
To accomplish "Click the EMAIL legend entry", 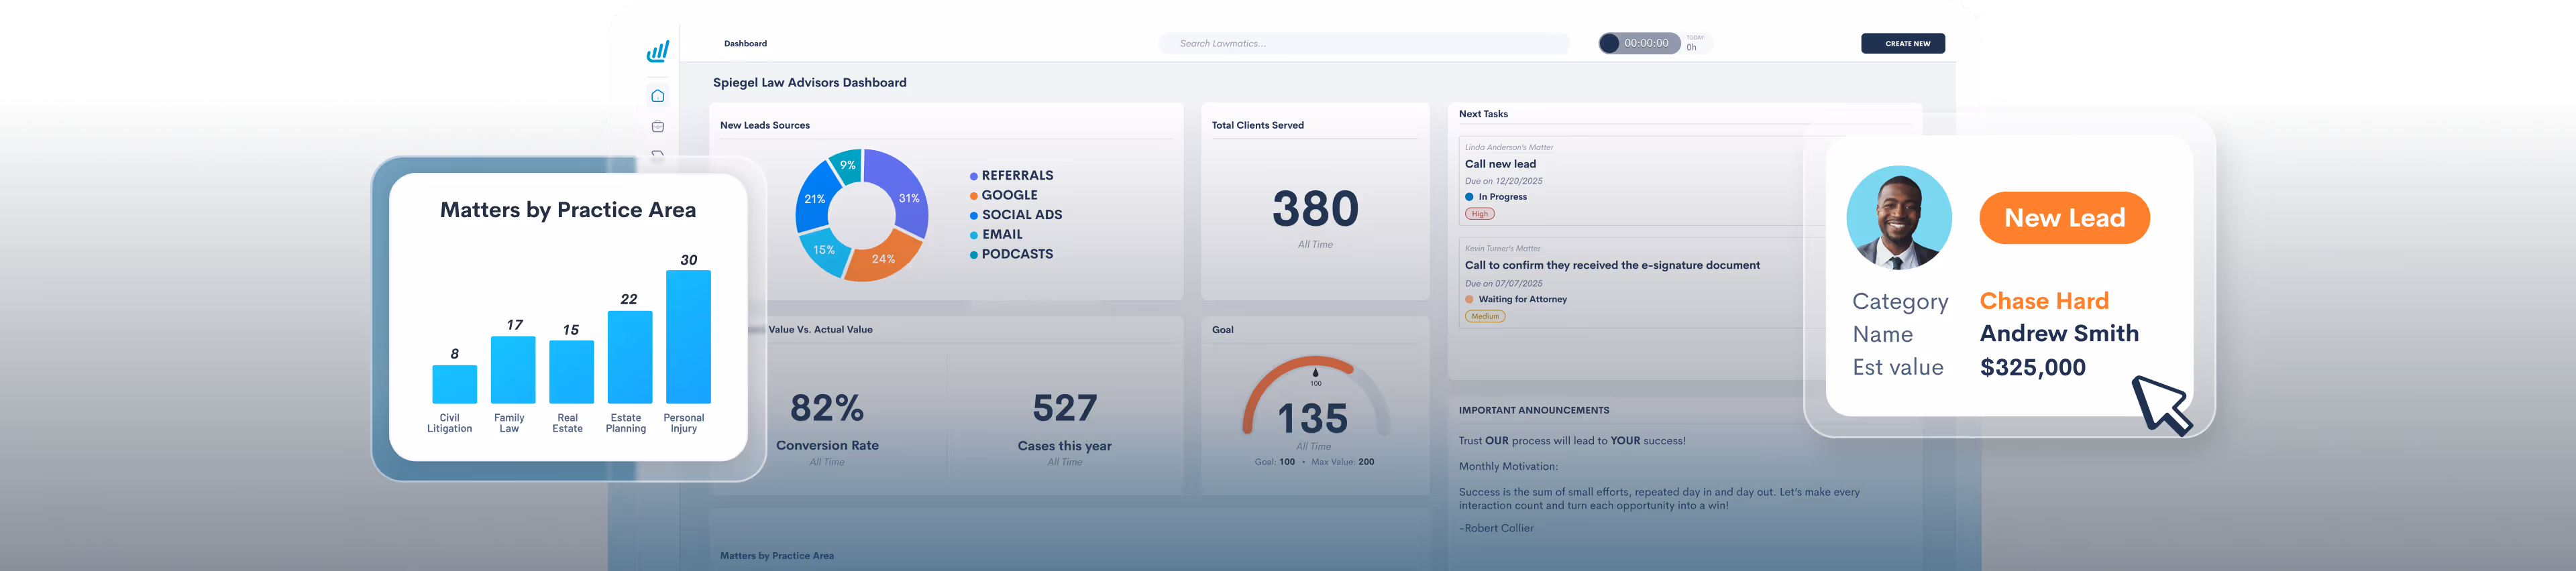I will [x=996, y=235].
